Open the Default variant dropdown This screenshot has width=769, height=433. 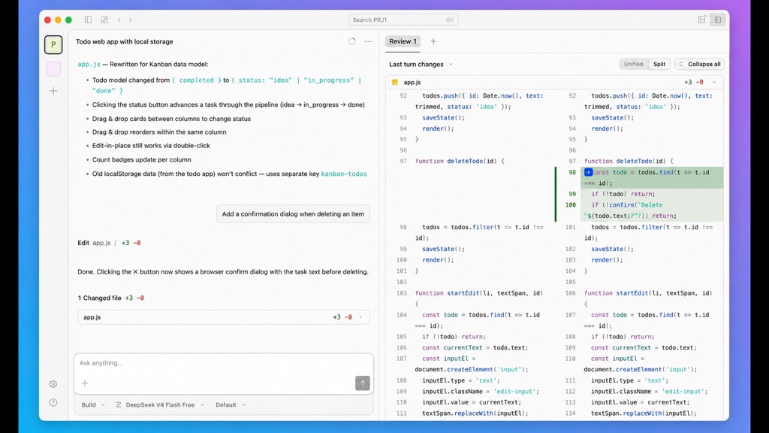[230, 405]
